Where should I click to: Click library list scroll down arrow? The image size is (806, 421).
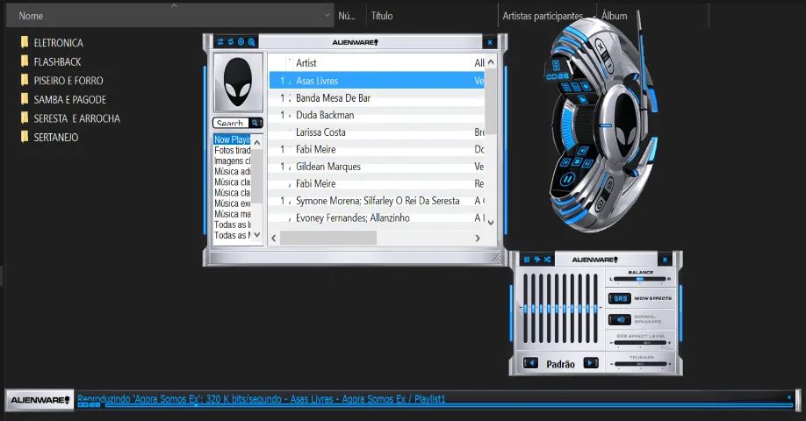click(x=257, y=235)
